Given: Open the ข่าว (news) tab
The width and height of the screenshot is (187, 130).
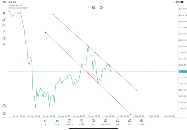Looking at the screenshot, I should coord(93,122).
